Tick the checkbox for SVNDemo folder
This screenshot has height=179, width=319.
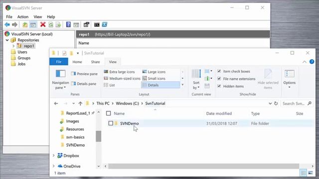(x=111, y=123)
